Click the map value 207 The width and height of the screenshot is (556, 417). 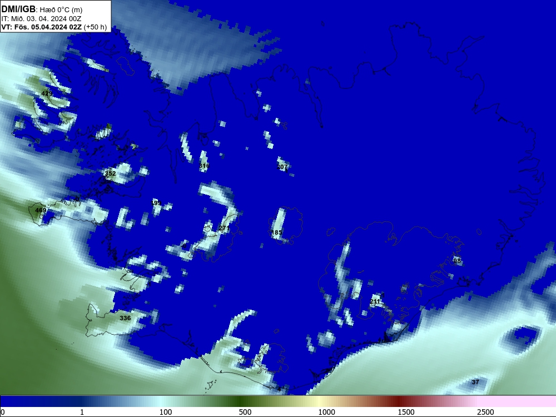point(282,167)
